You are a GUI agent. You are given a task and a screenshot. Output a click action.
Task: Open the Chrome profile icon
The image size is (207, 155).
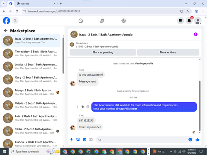coord(197,11)
